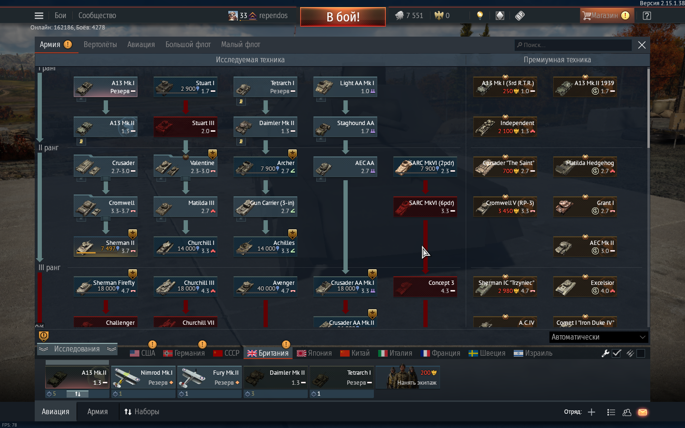Click the squad plus icon next to Отряд
The image size is (685, 428).
[x=591, y=412]
